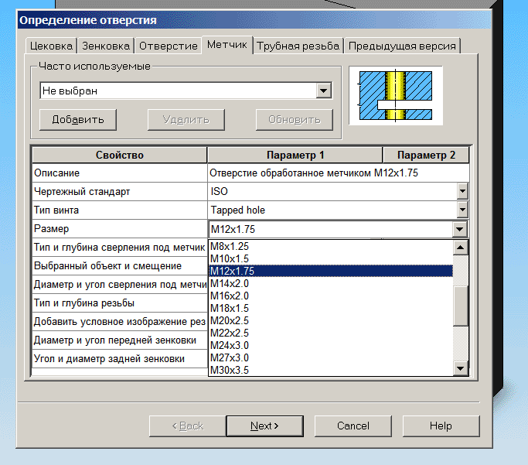
Task: Choose M8x1.25 from the size list
Action: 230,246
